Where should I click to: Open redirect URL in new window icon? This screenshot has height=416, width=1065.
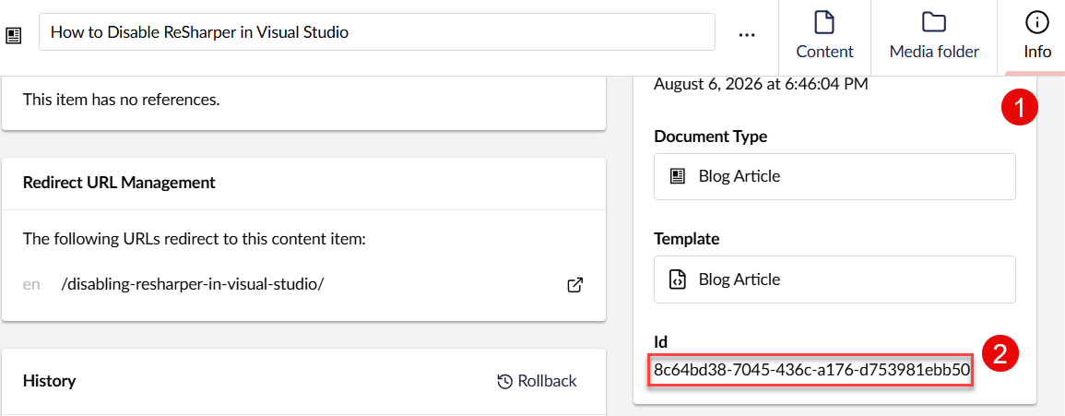(x=574, y=285)
